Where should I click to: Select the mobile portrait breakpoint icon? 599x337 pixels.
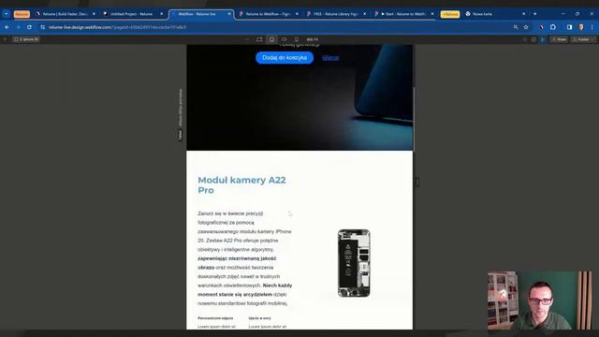(x=297, y=39)
